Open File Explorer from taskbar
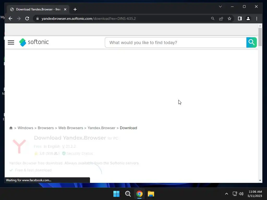267x200 pixels. point(151,194)
